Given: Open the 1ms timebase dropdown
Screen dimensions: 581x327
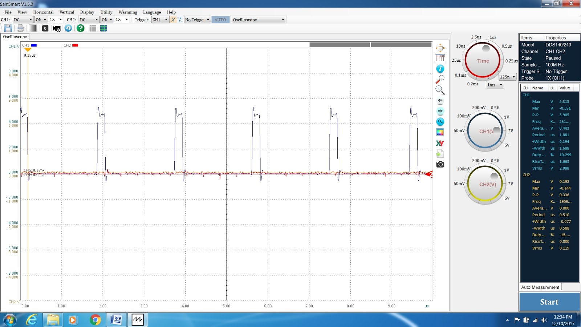Looking at the screenshot, I should [x=495, y=85].
